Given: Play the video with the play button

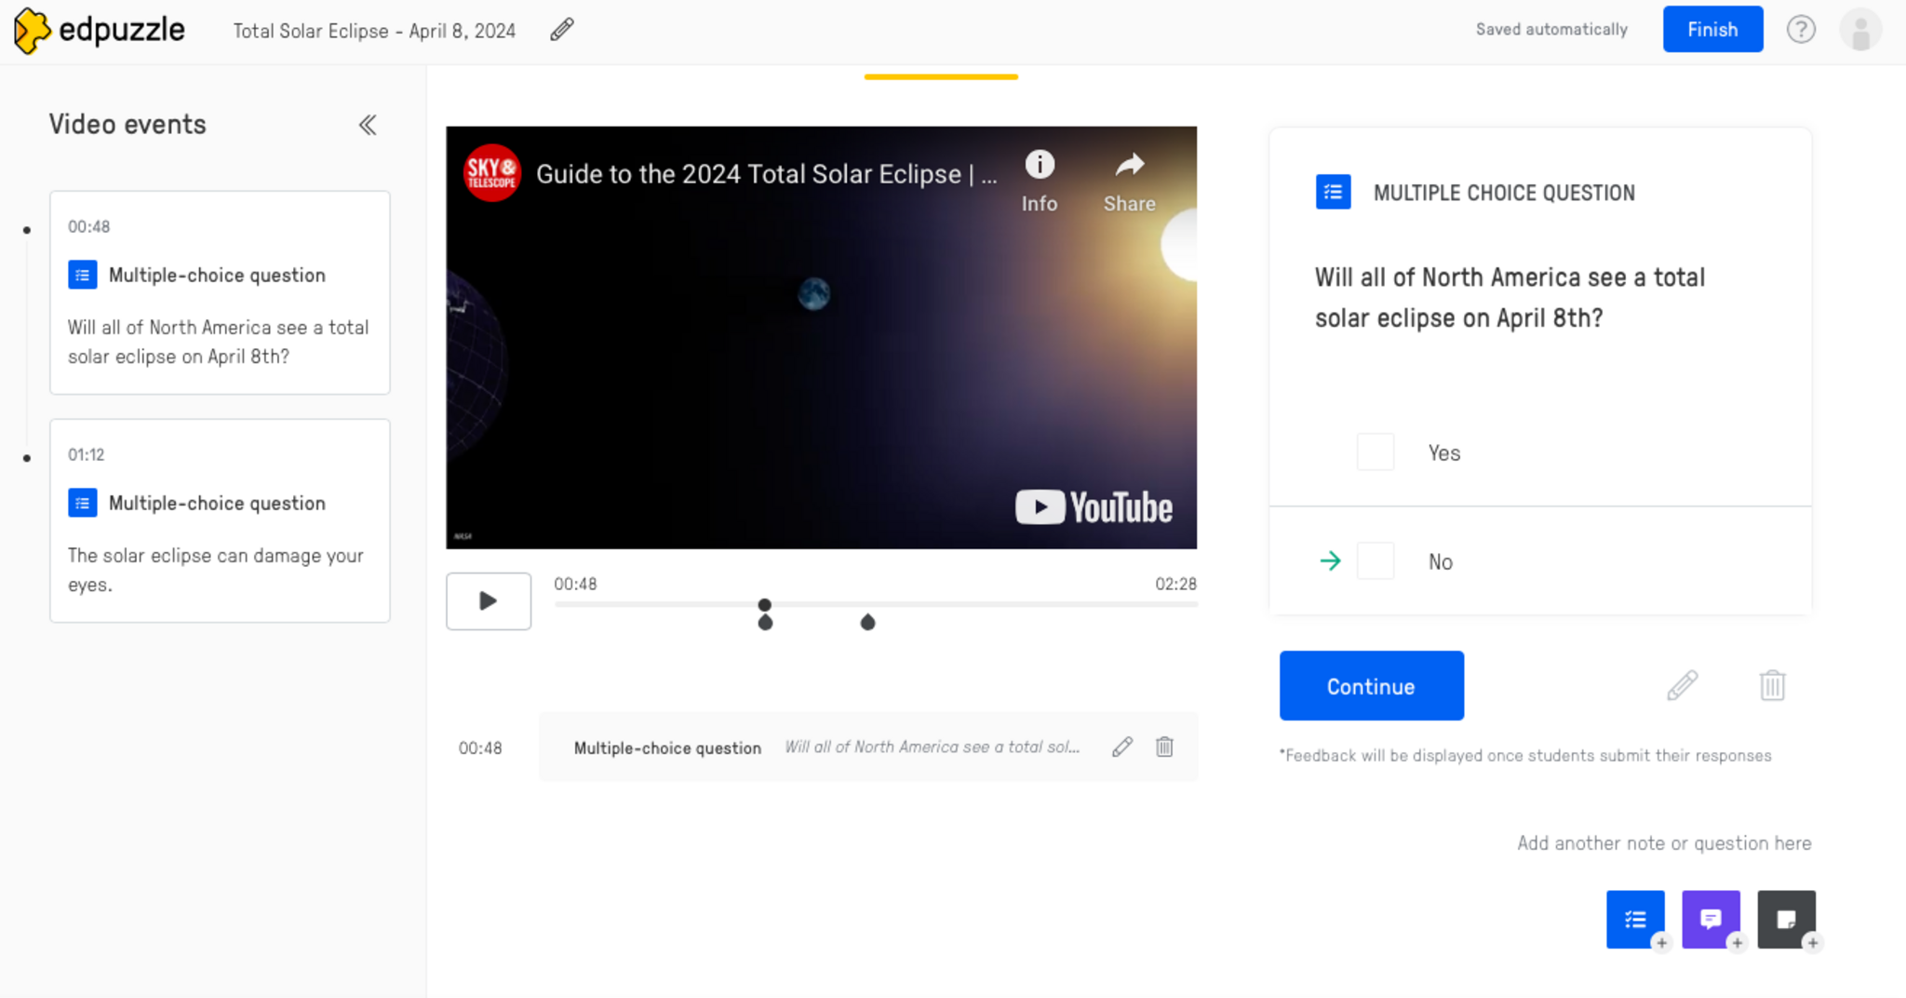Looking at the screenshot, I should [488, 601].
